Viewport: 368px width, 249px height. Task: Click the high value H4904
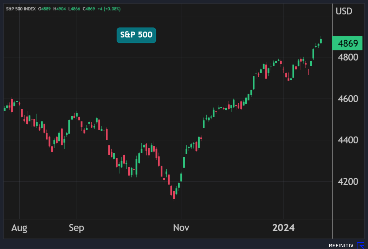click(x=61, y=9)
